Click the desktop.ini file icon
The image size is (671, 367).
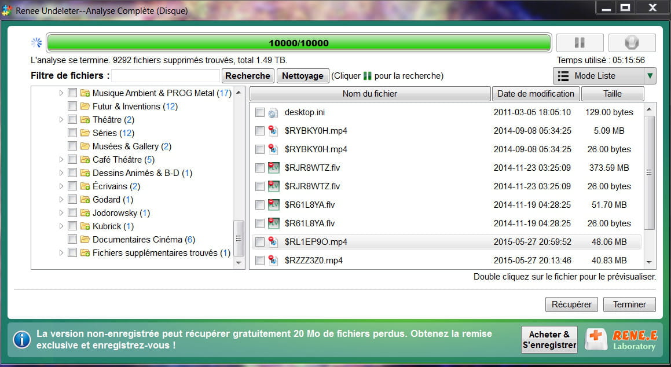274,112
